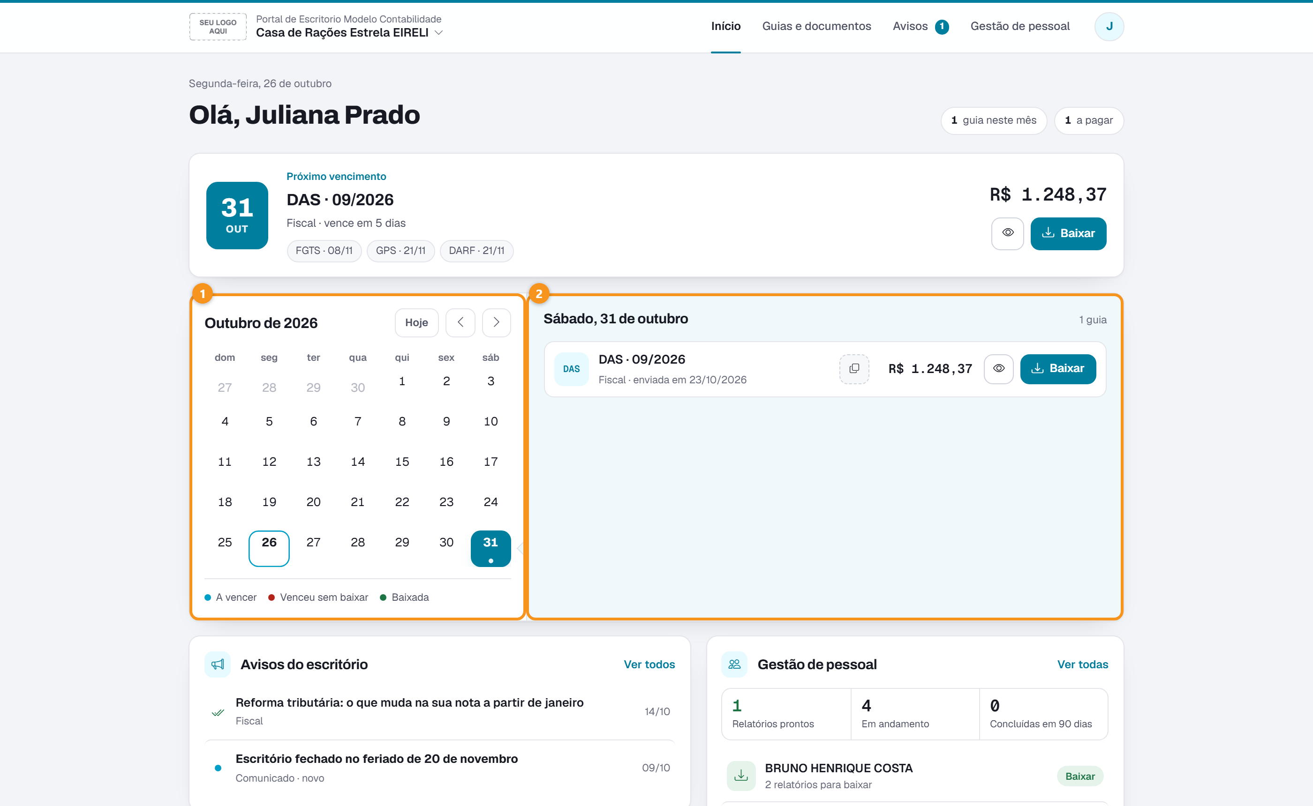Viewport: 1313px width, 806px height.
Task: Click the '1 a pagar' pill
Action: tap(1088, 120)
